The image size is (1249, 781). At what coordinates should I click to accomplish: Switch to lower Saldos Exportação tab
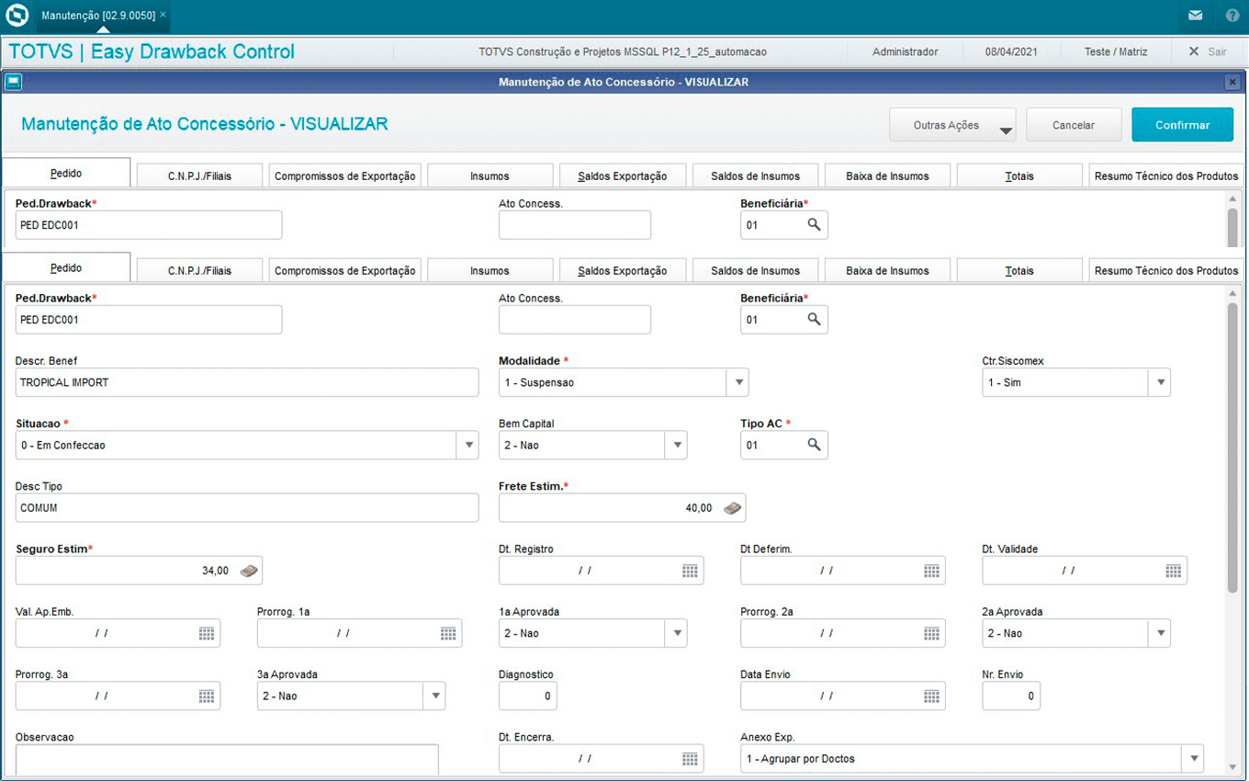pos(623,271)
